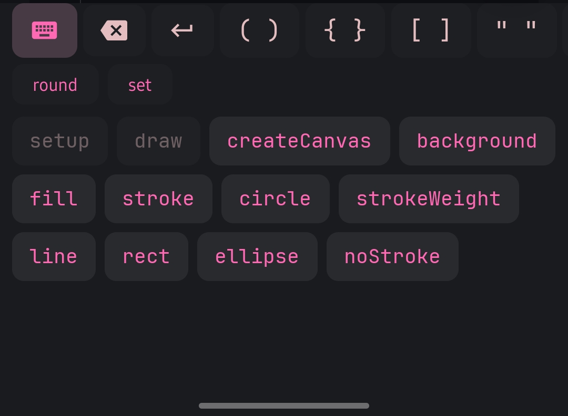Choose the 'set' suggestion

point(140,85)
